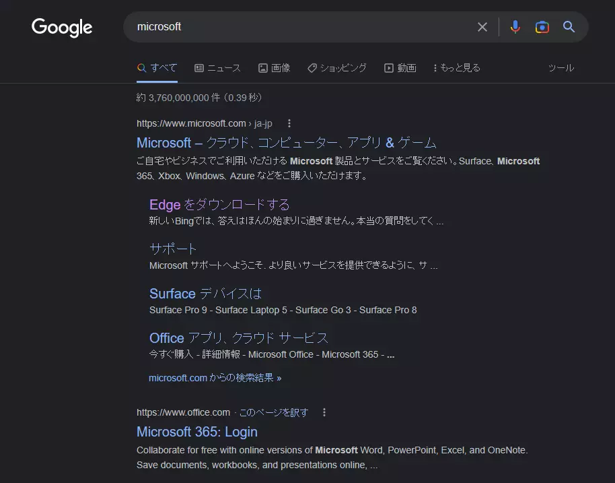Open the Microsoft 365: Login result

[197, 432]
